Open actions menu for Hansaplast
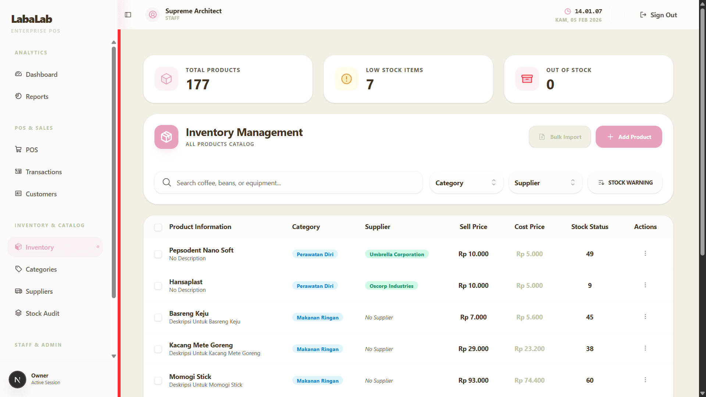 point(645,285)
